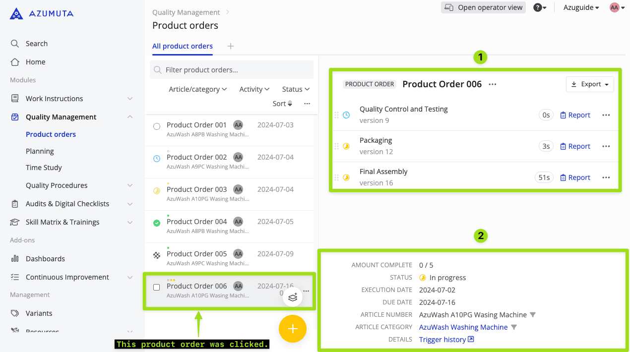Click the Variants icon under Management
This screenshot has height=352, width=630.
point(15,313)
